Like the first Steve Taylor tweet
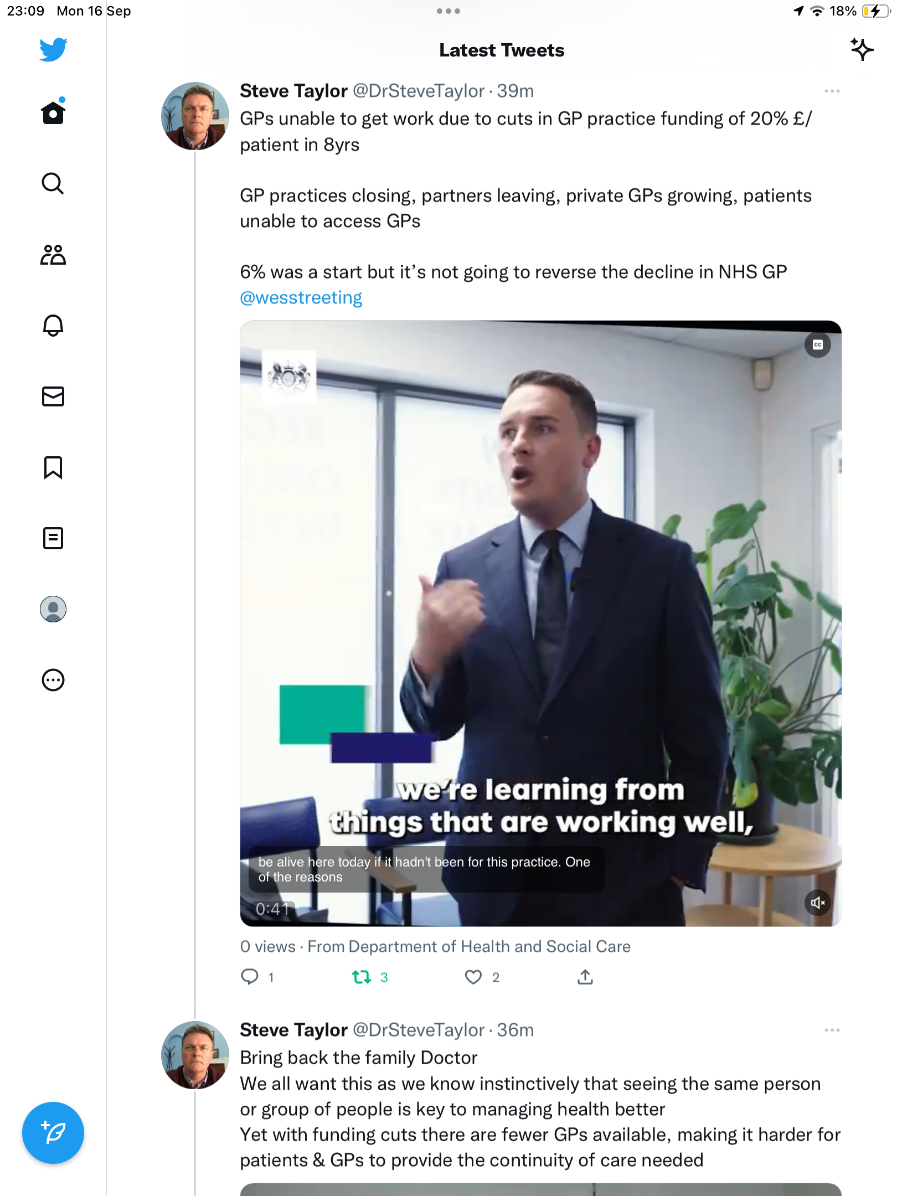Image resolution: width=897 pixels, height=1196 pixels. pos(473,977)
